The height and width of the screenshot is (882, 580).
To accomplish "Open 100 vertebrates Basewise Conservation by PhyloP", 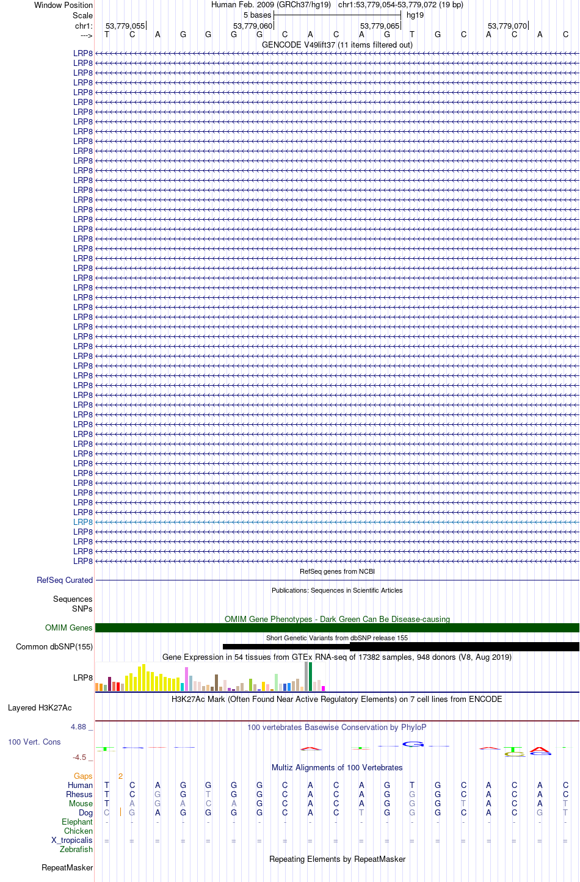I will (x=337, y=728).
